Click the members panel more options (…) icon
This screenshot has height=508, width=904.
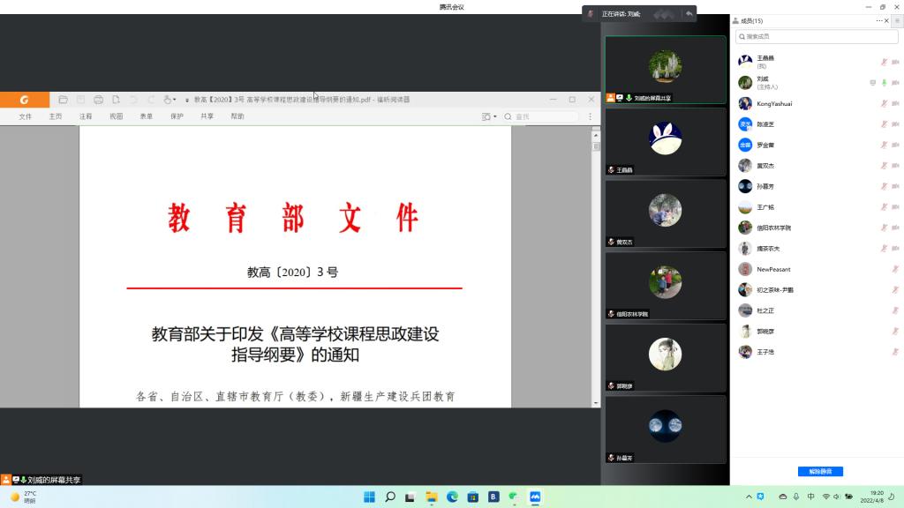coord(880,20)
